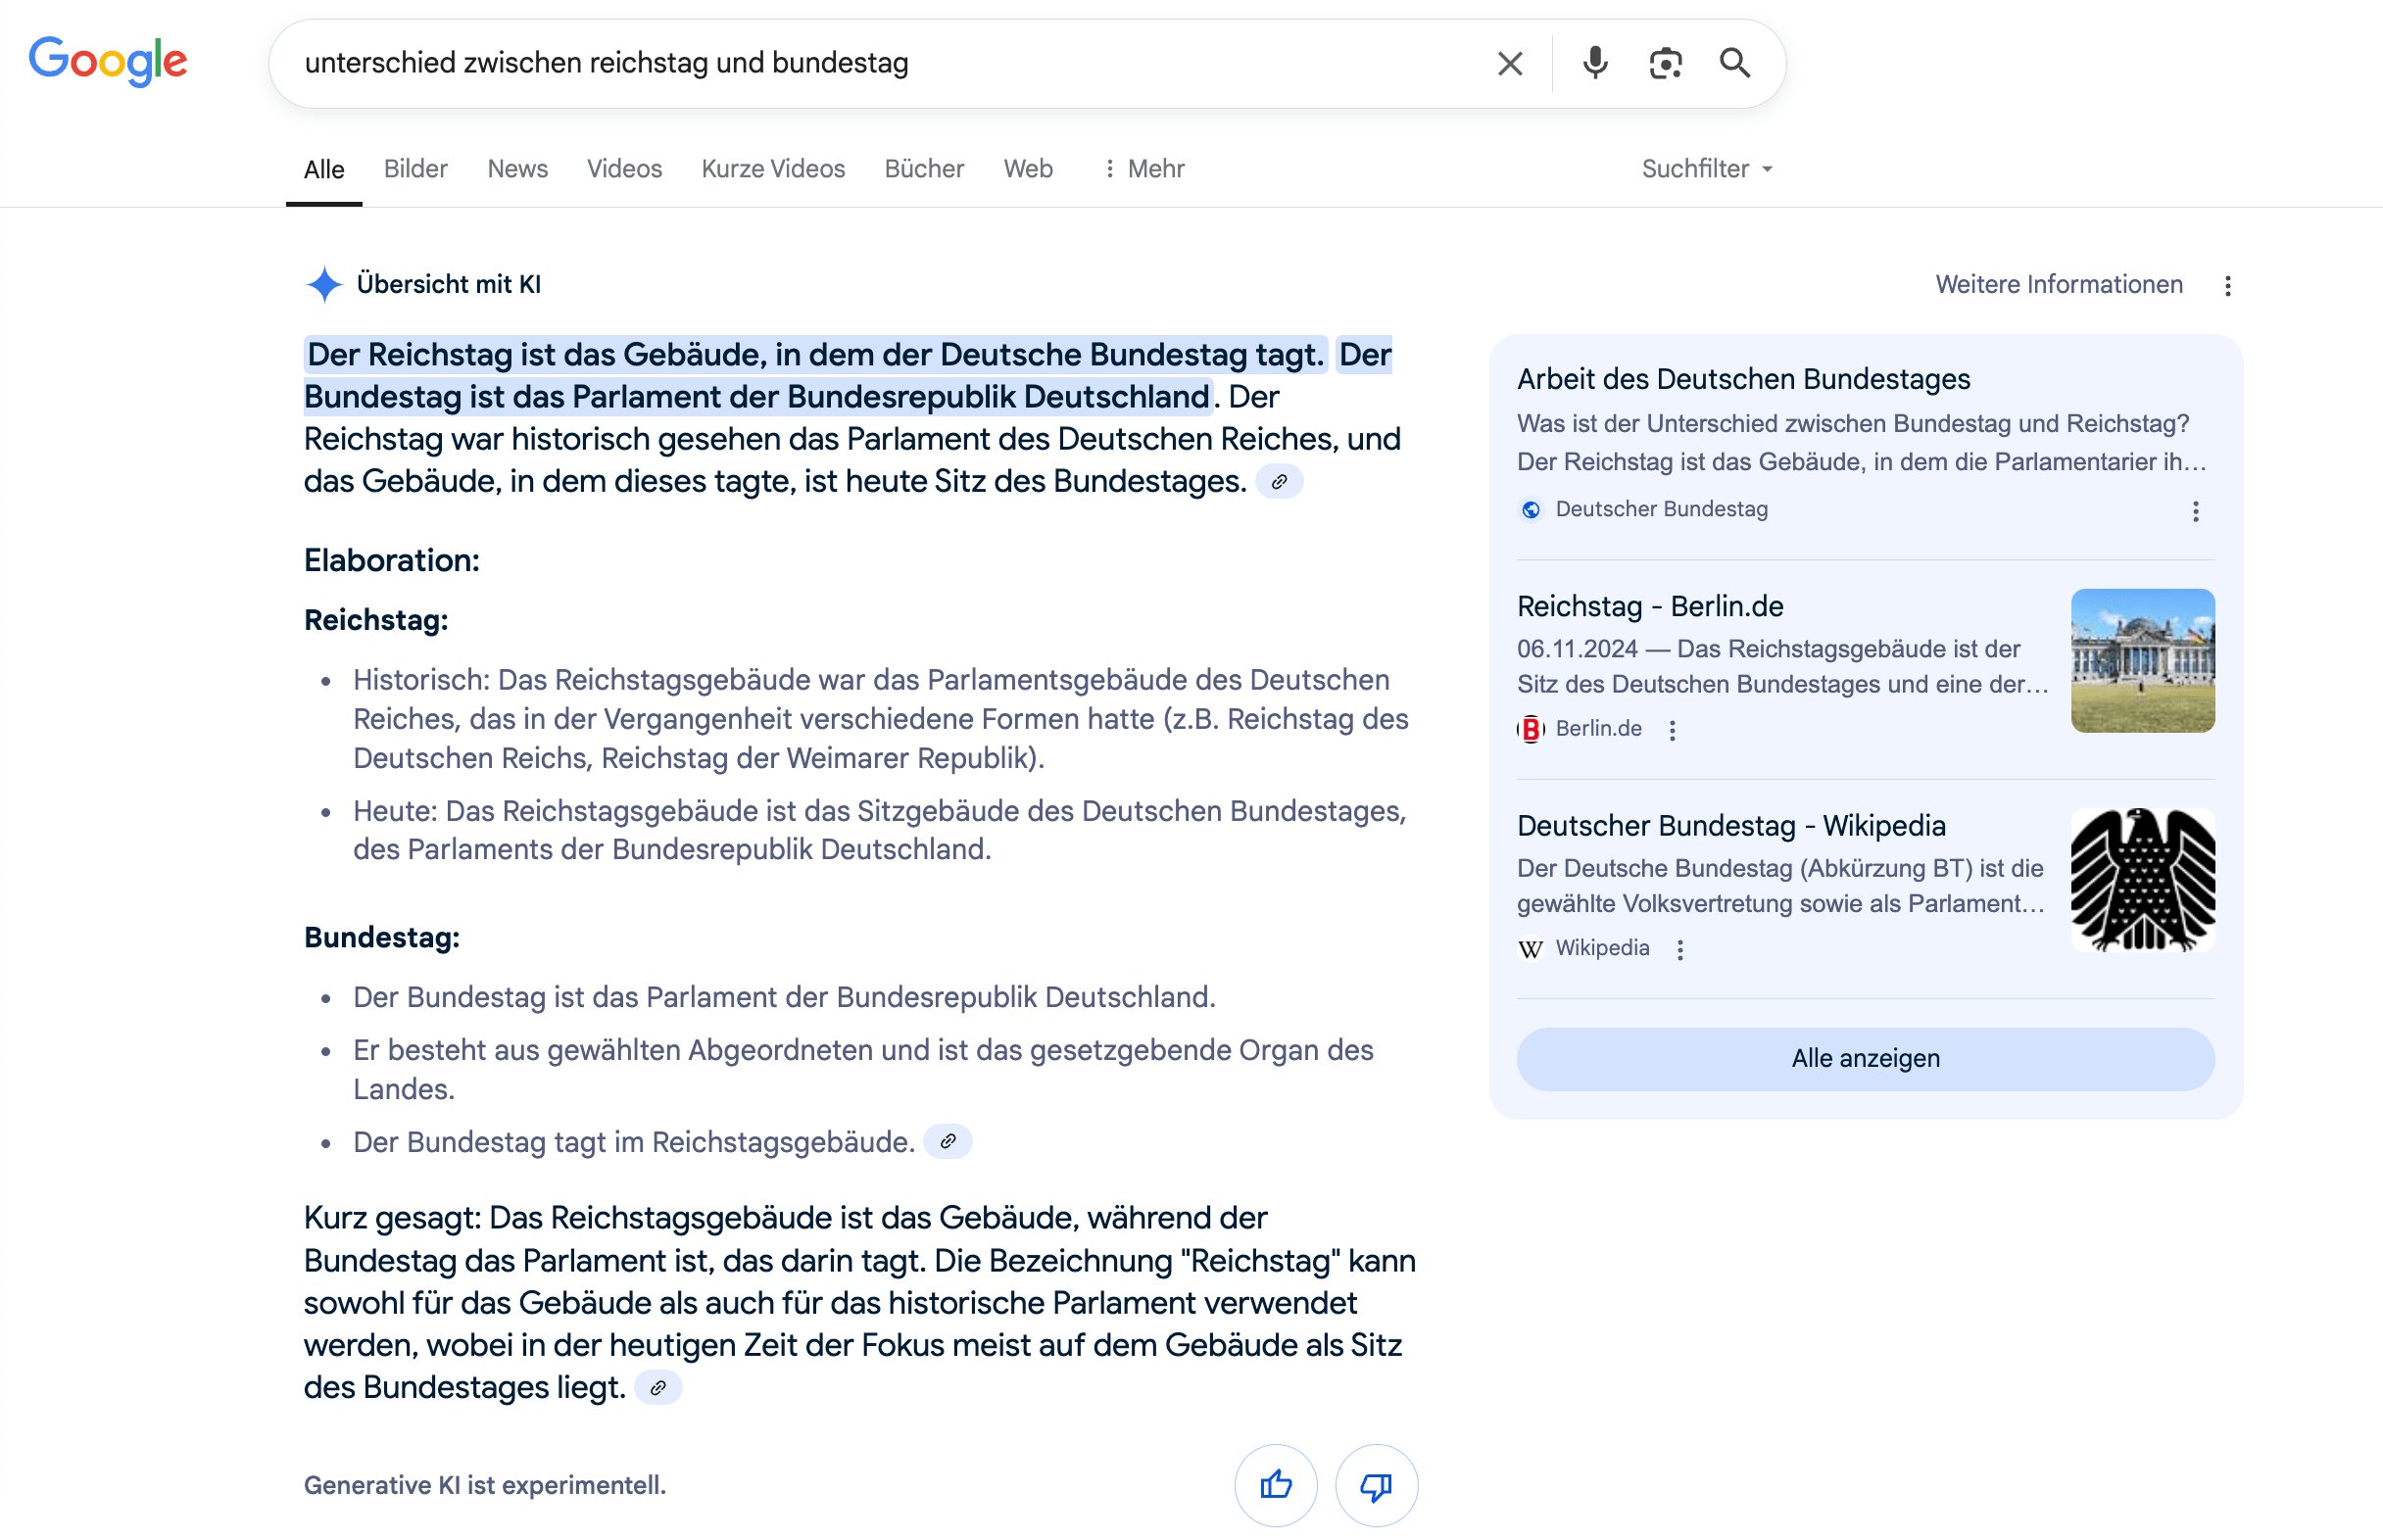
Task: Clear the search query with the X icon
Action: pyautogui.click(x=1509, y=63)
